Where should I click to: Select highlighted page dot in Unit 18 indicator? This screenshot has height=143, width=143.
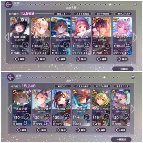110,5
